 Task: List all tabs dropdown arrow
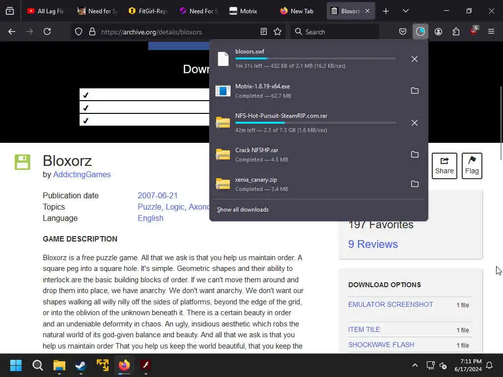(405, 11)
